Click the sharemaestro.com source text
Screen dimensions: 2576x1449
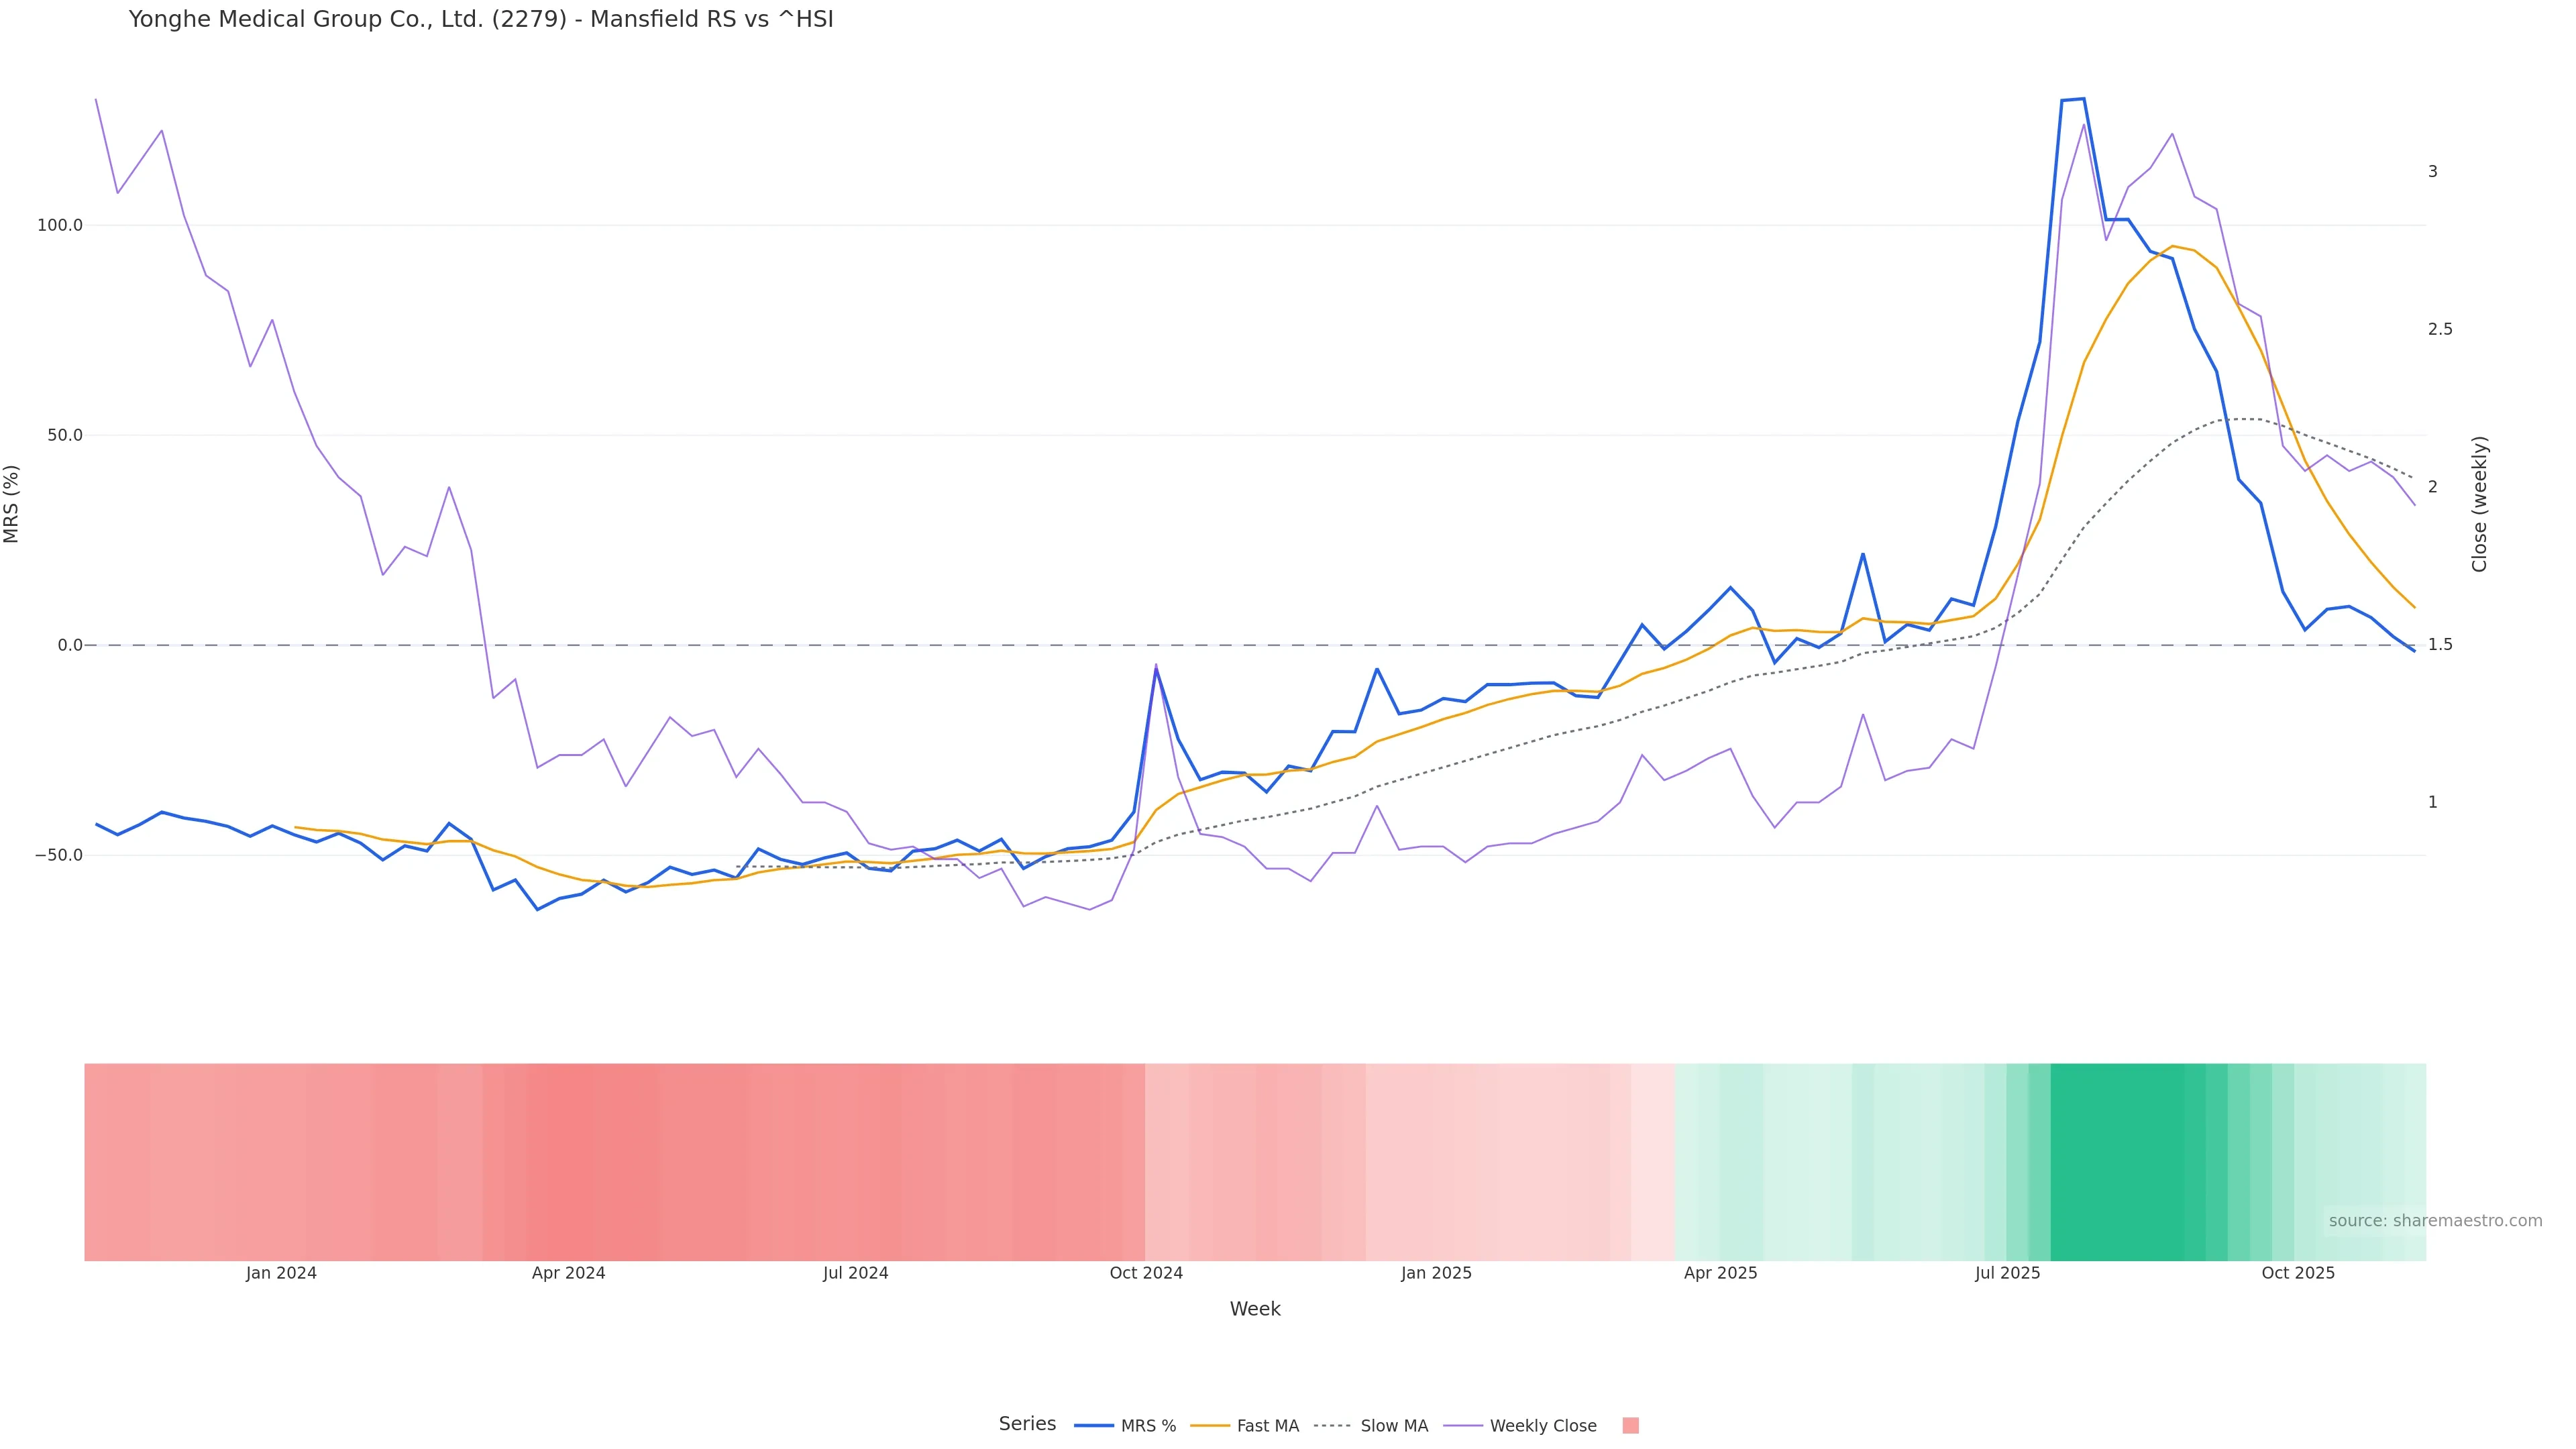(2434, 1221)
